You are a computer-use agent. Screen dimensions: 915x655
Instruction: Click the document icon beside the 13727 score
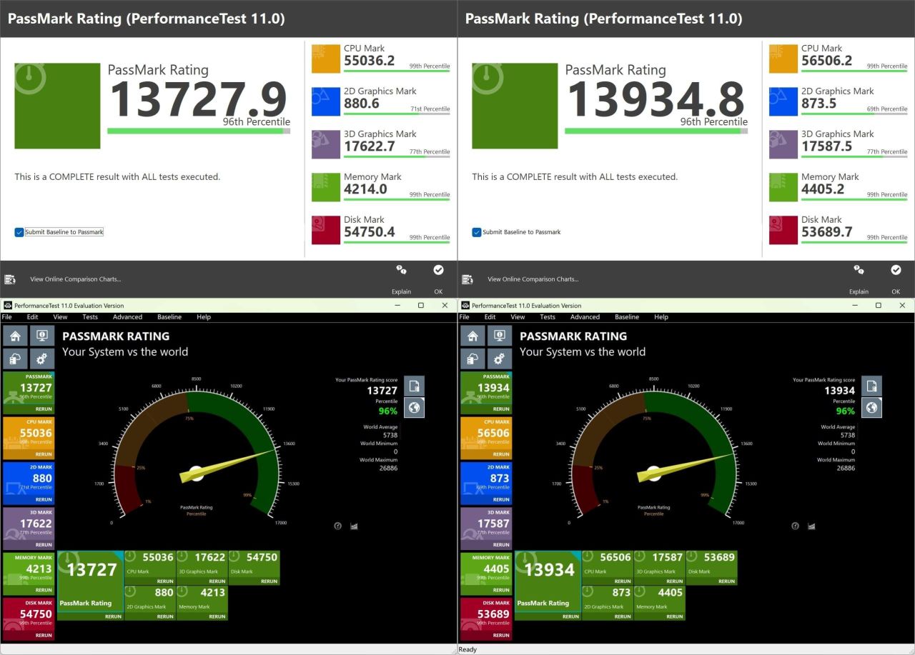coord(414,386)
